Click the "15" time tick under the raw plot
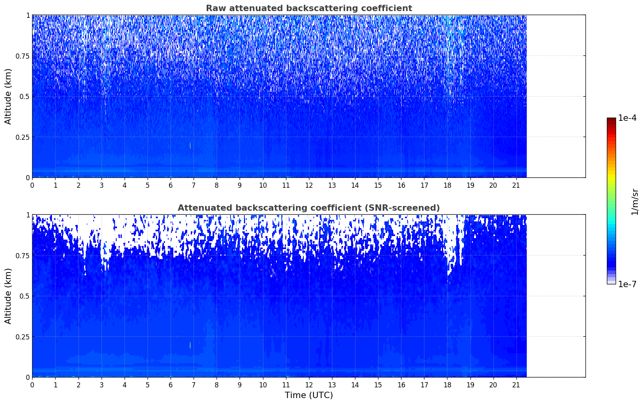 pyautogui.click(x=378, y=185)
